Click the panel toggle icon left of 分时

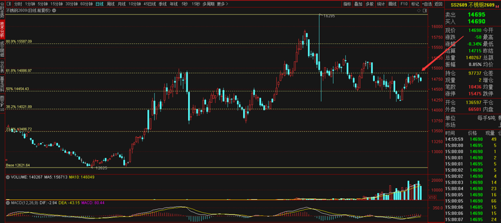pyautogui.click(x=9, y=4)
